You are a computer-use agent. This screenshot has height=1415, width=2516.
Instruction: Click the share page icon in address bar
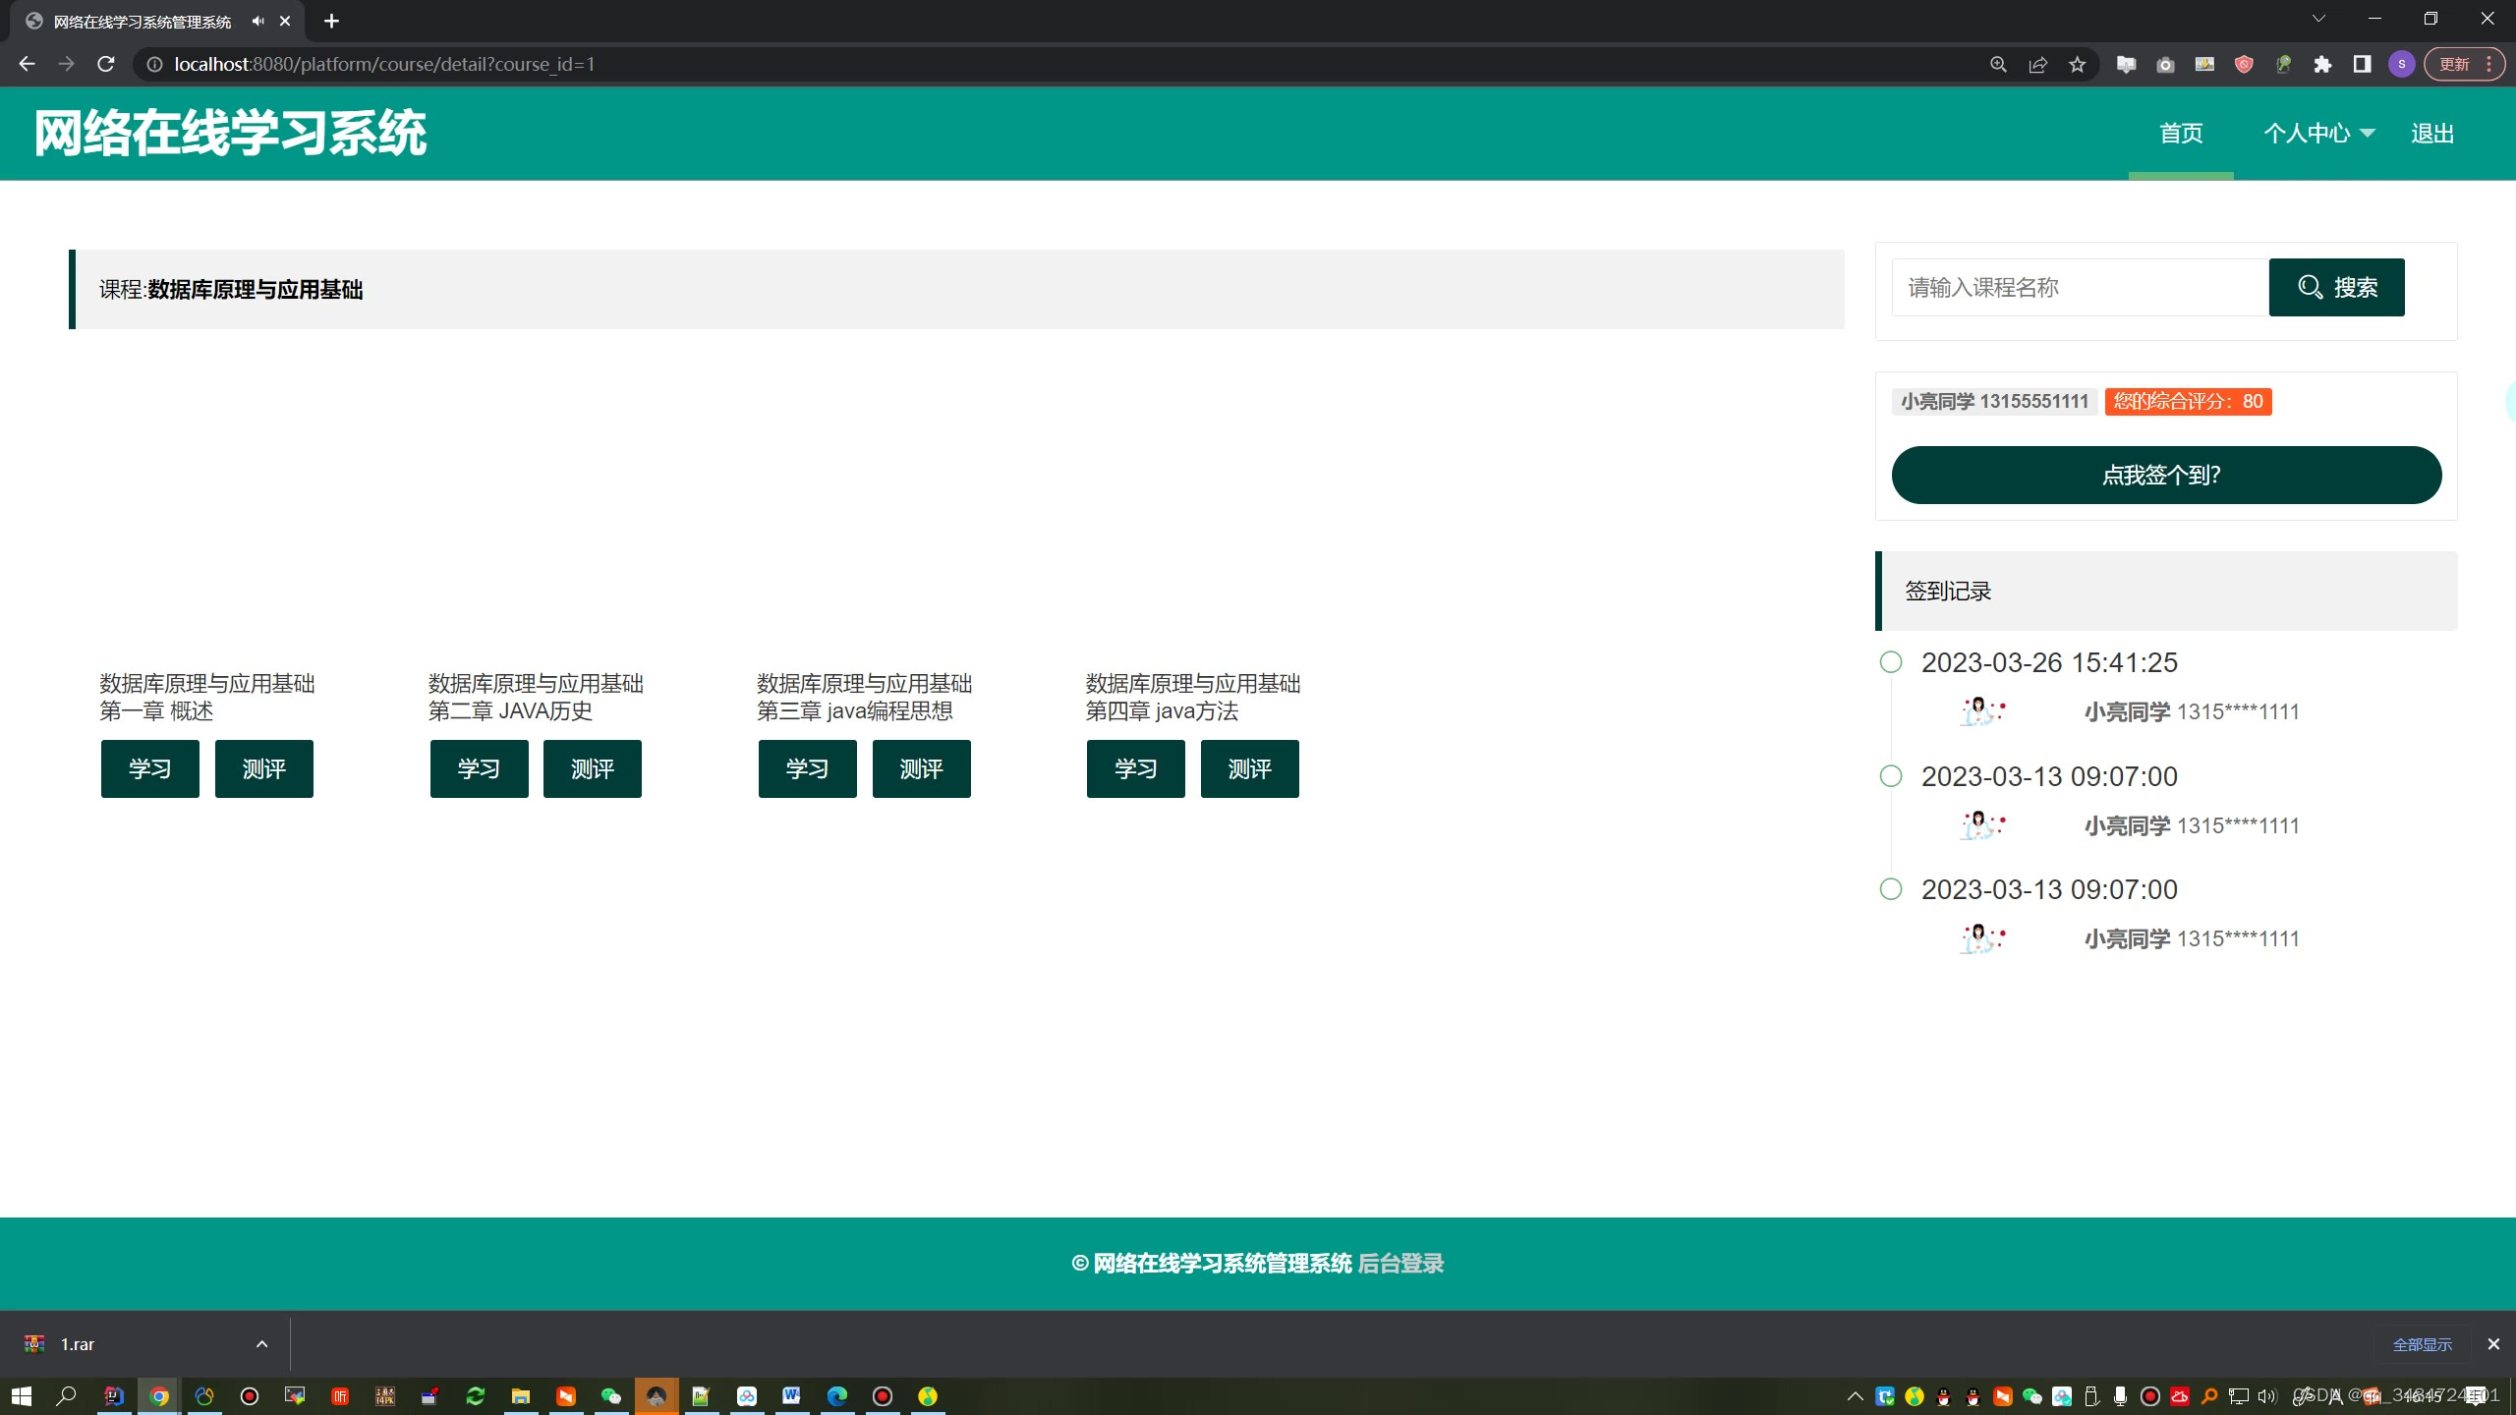click(x=2037, y=64)
